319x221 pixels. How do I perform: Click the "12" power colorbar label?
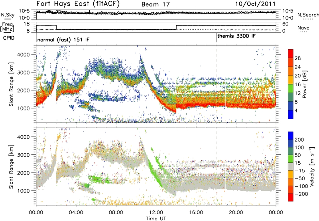click(x=297, y=93)
